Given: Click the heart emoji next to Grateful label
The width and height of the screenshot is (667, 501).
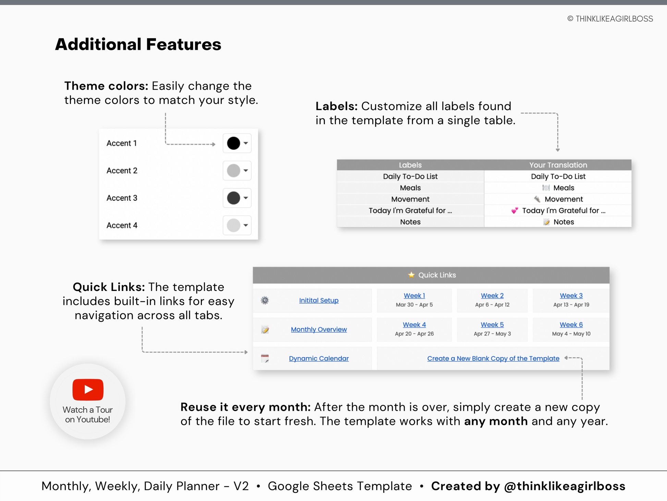Looking at the screenshot, I should click(514, 210).
